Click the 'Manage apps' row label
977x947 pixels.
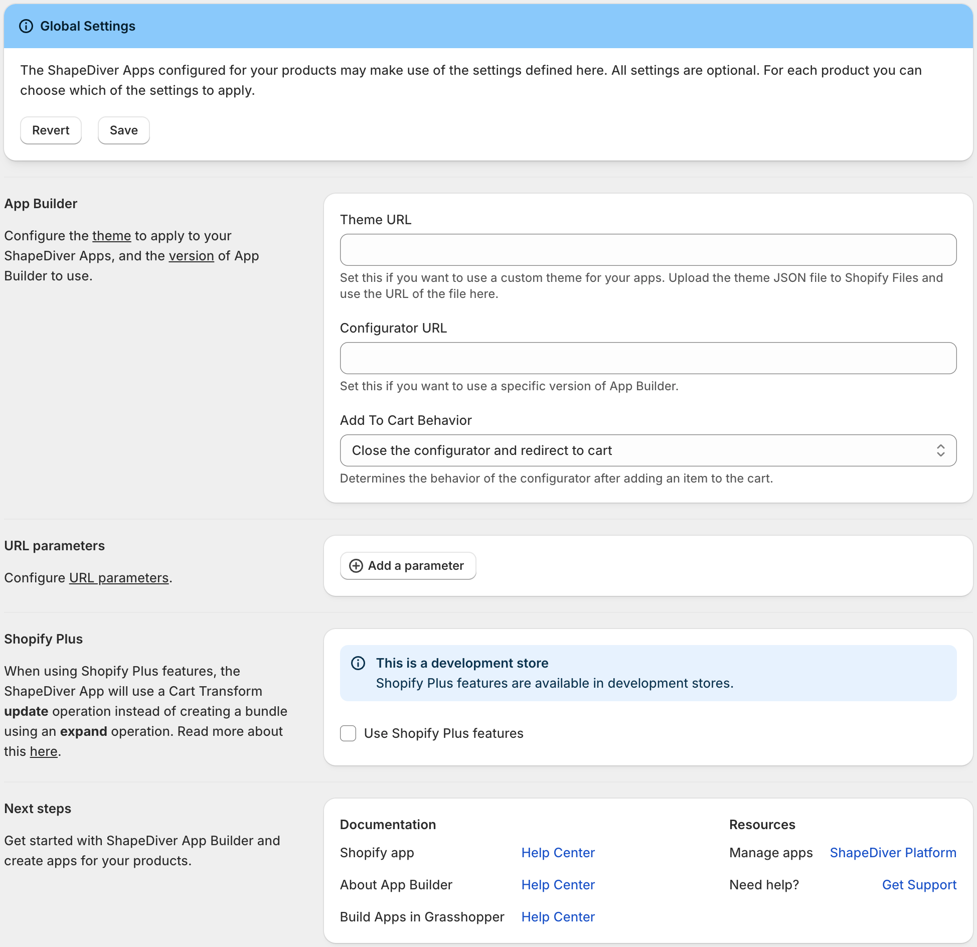771,853
